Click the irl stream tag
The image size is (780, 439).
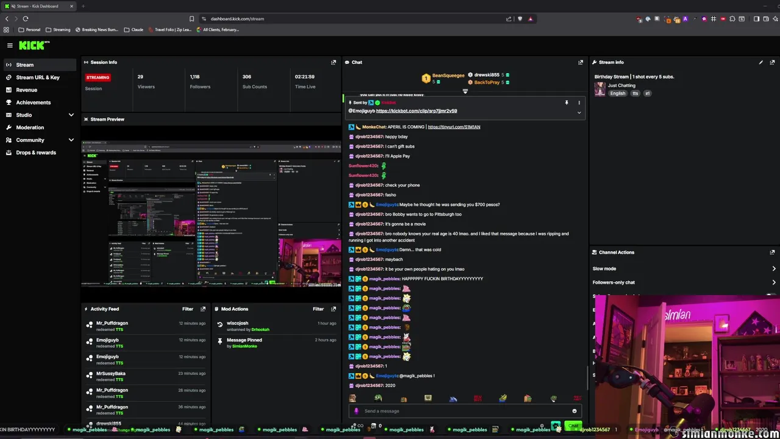coord(647,93)
